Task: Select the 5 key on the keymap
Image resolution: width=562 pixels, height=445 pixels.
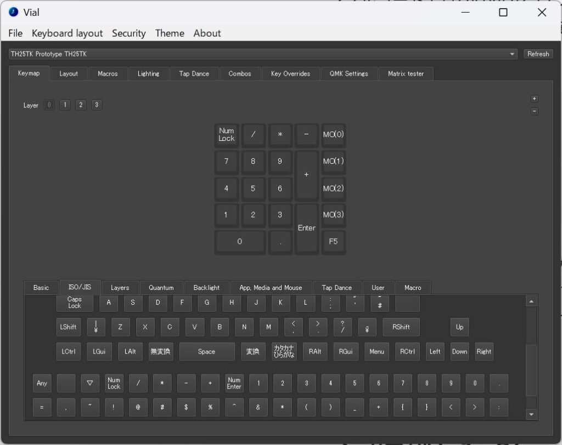Action: pos(253,189)
